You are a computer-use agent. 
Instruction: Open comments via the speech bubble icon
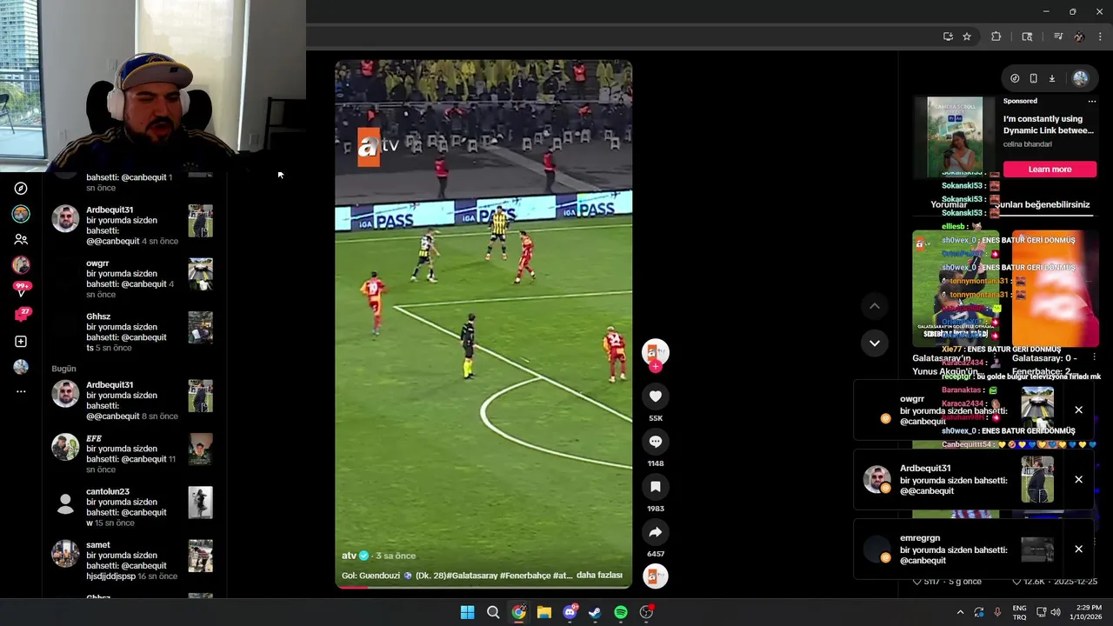(x=656, y=442)
